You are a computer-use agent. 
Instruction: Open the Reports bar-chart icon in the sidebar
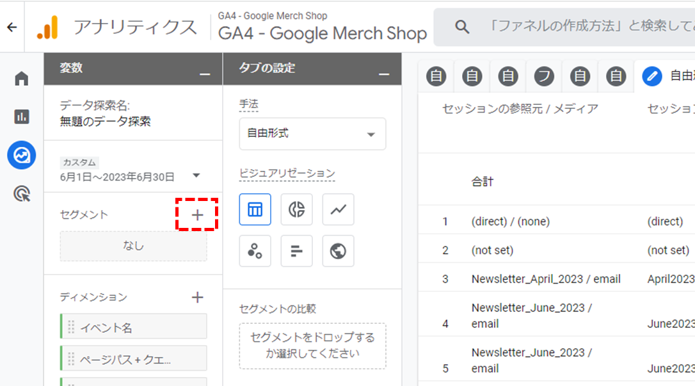click(21, 117)
